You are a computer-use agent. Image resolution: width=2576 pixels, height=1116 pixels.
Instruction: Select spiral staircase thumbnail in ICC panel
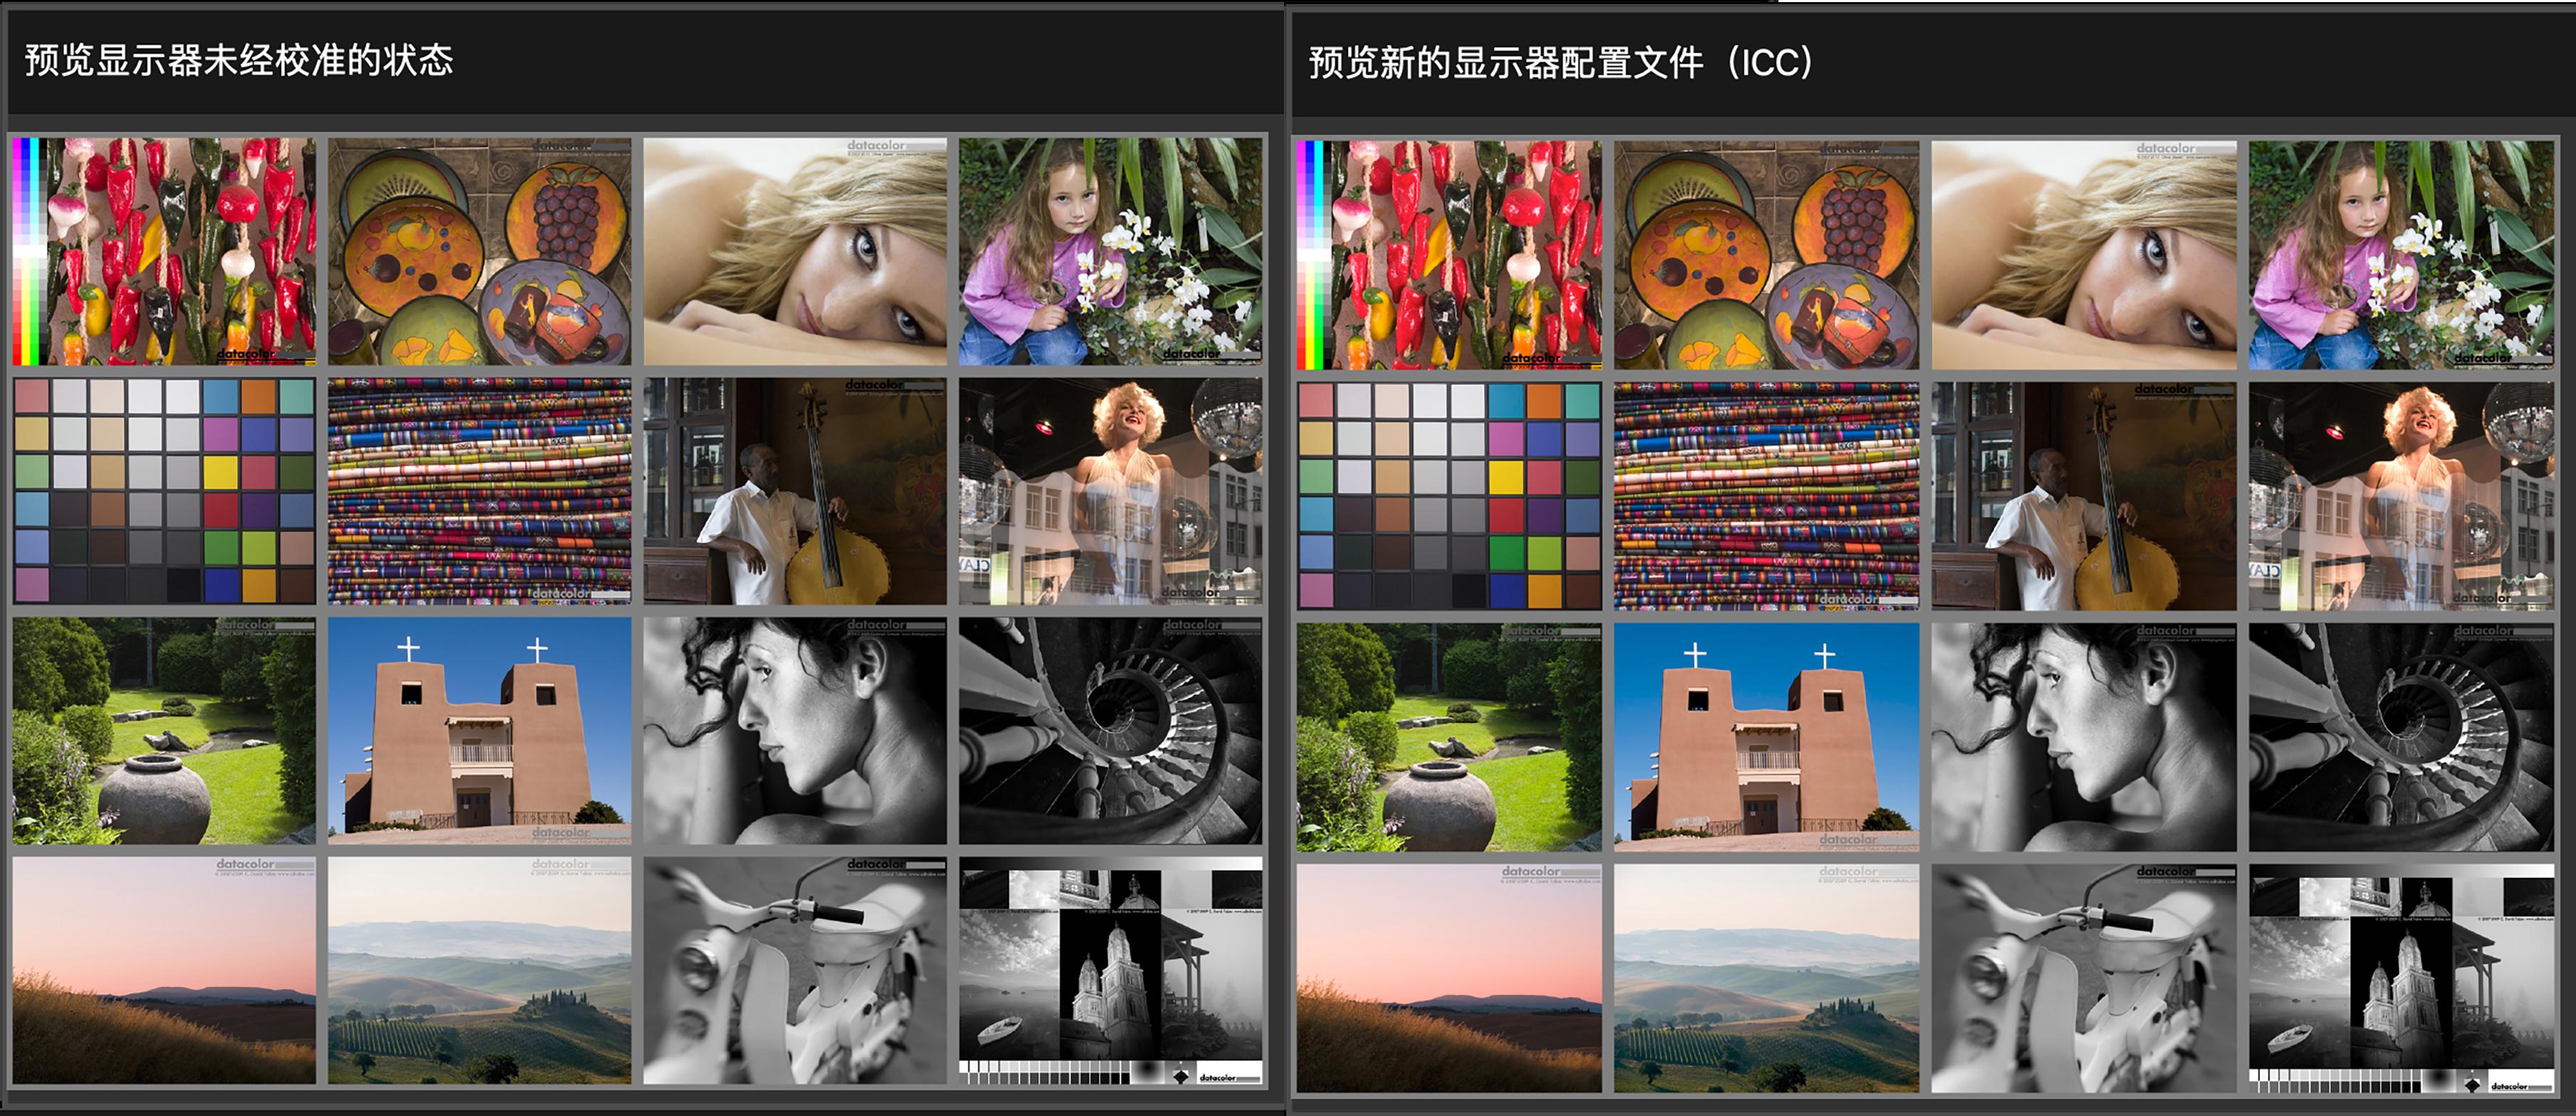2401,737
